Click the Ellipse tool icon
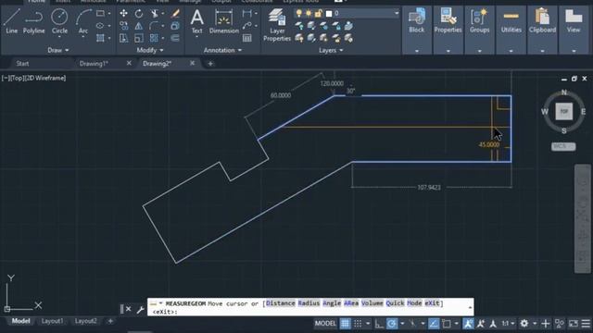593x333 pixels. (x=100, y=26)
